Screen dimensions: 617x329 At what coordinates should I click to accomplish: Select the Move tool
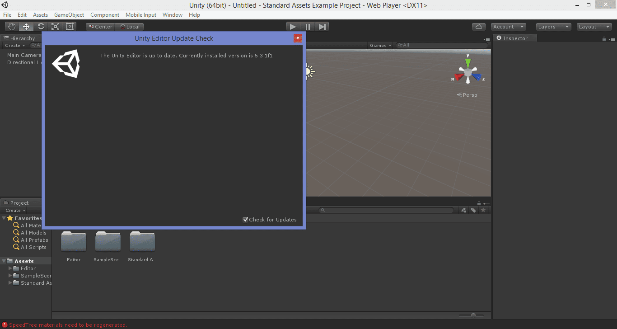click(26, 27)
